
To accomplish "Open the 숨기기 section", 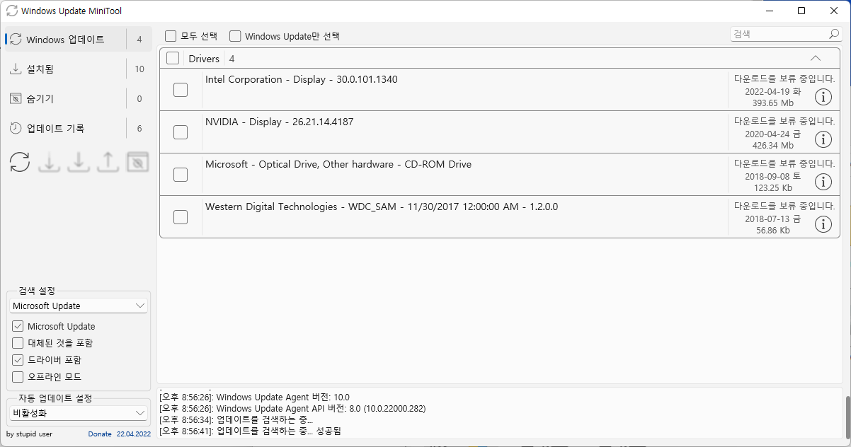I will coord(78,99).
